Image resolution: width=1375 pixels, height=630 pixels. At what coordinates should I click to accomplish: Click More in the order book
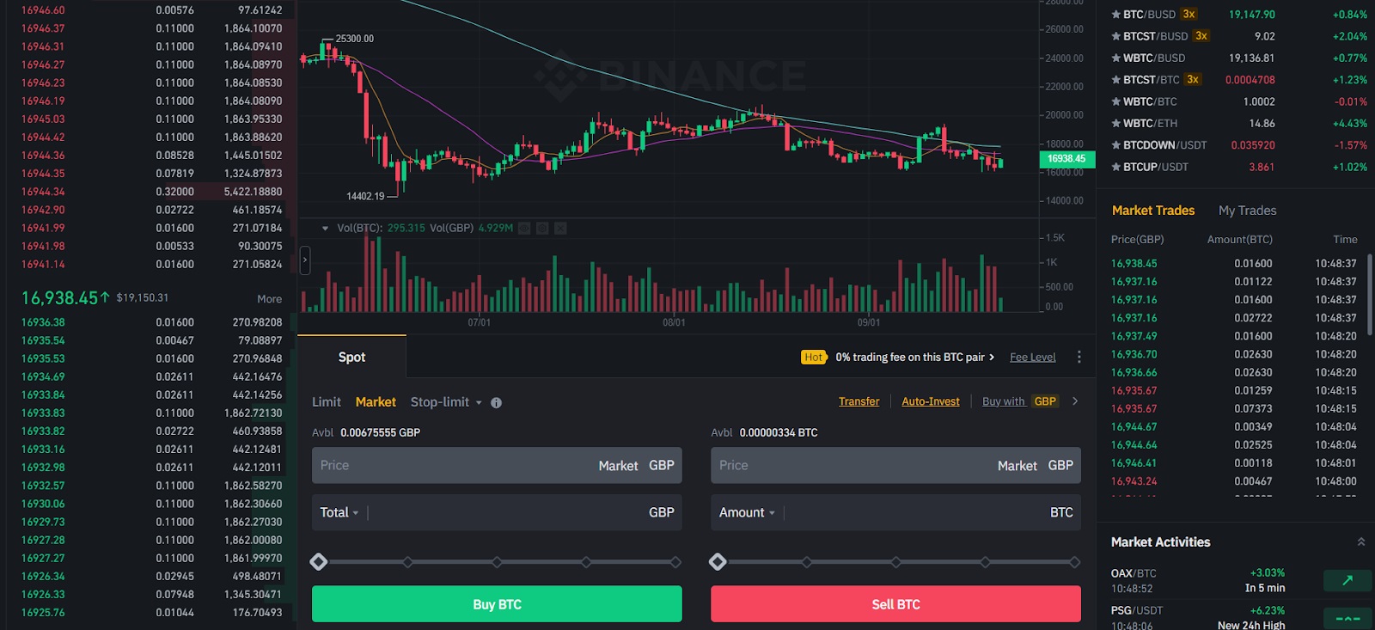[269, 299]
